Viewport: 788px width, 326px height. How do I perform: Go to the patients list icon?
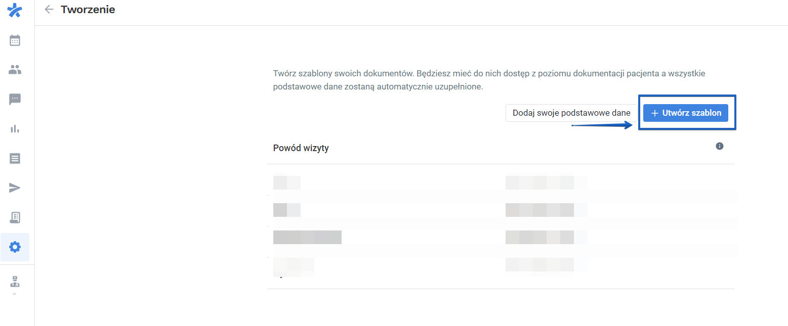(x=15, y=70)
